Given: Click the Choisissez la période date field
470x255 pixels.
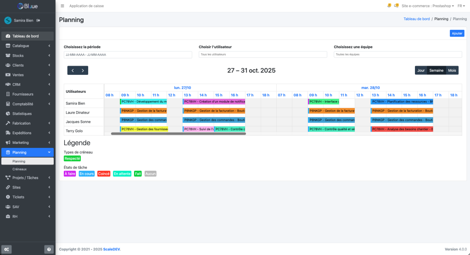Looking at the screenshot, I should [x=128, y=55].
